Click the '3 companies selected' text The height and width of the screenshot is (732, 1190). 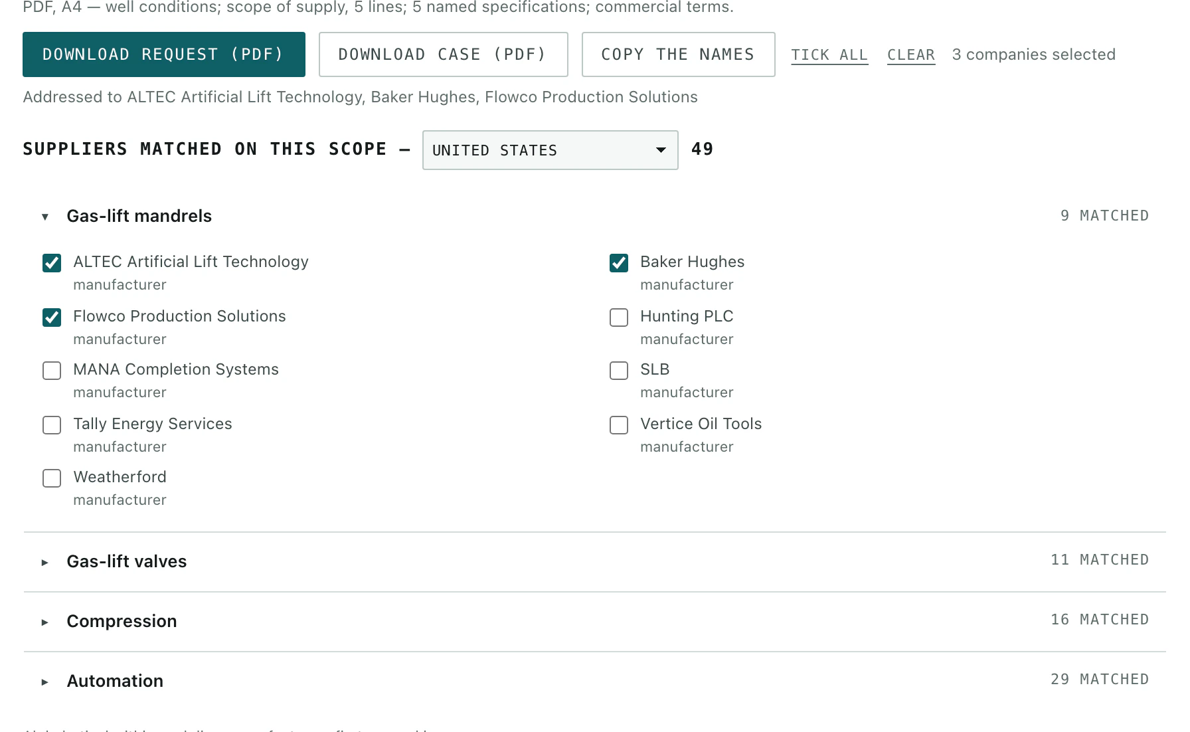pos(1034,54)
